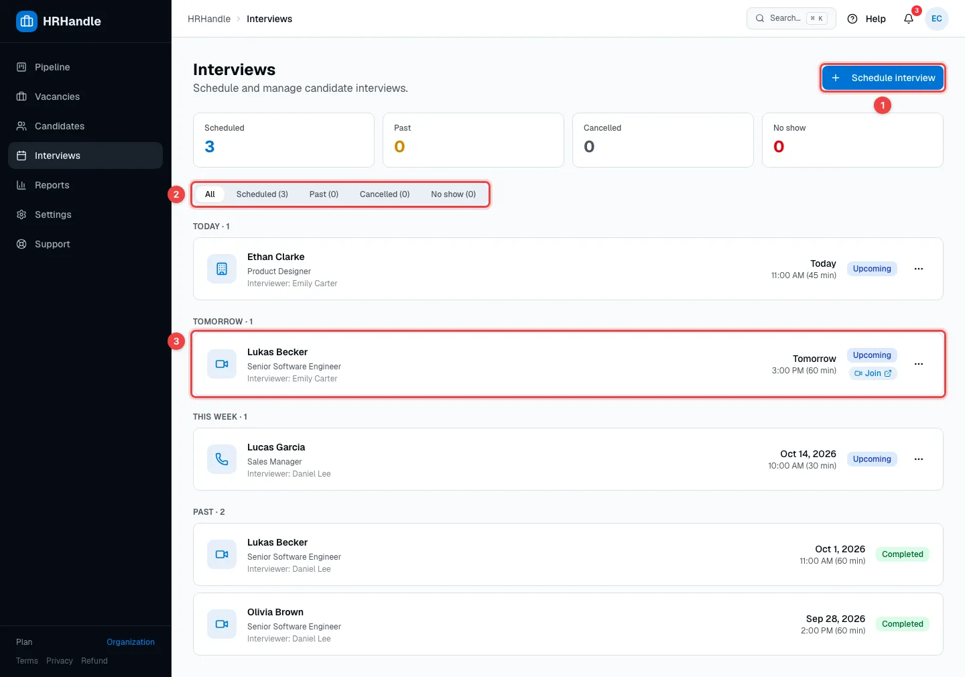Click the Schedule interview button
The width and height of the screenshot is (965, 677).
point(883,78)
